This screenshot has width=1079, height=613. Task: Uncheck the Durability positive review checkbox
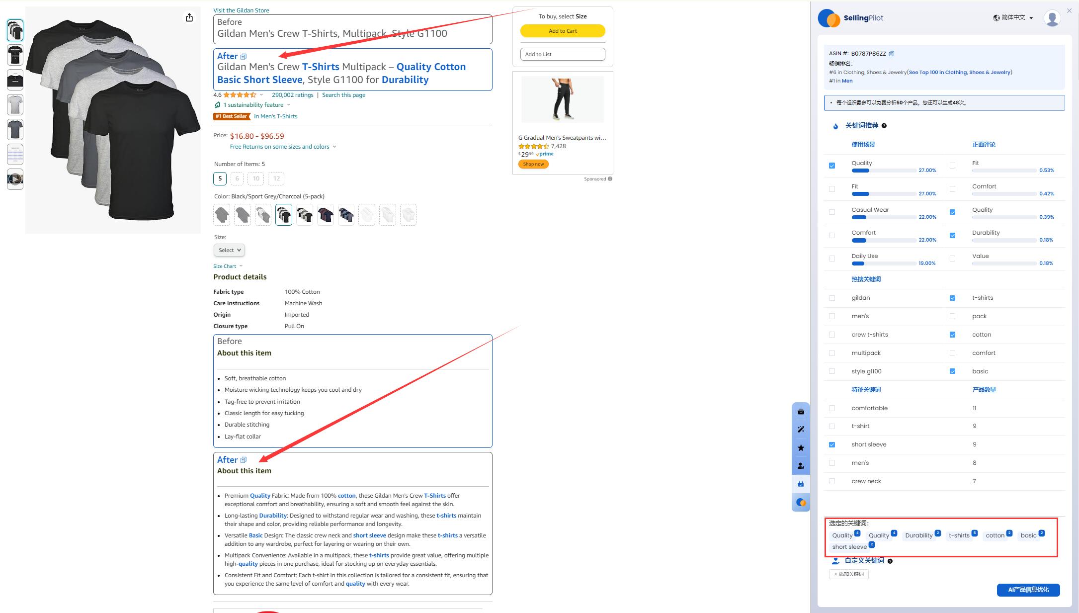tap(952, 236)
